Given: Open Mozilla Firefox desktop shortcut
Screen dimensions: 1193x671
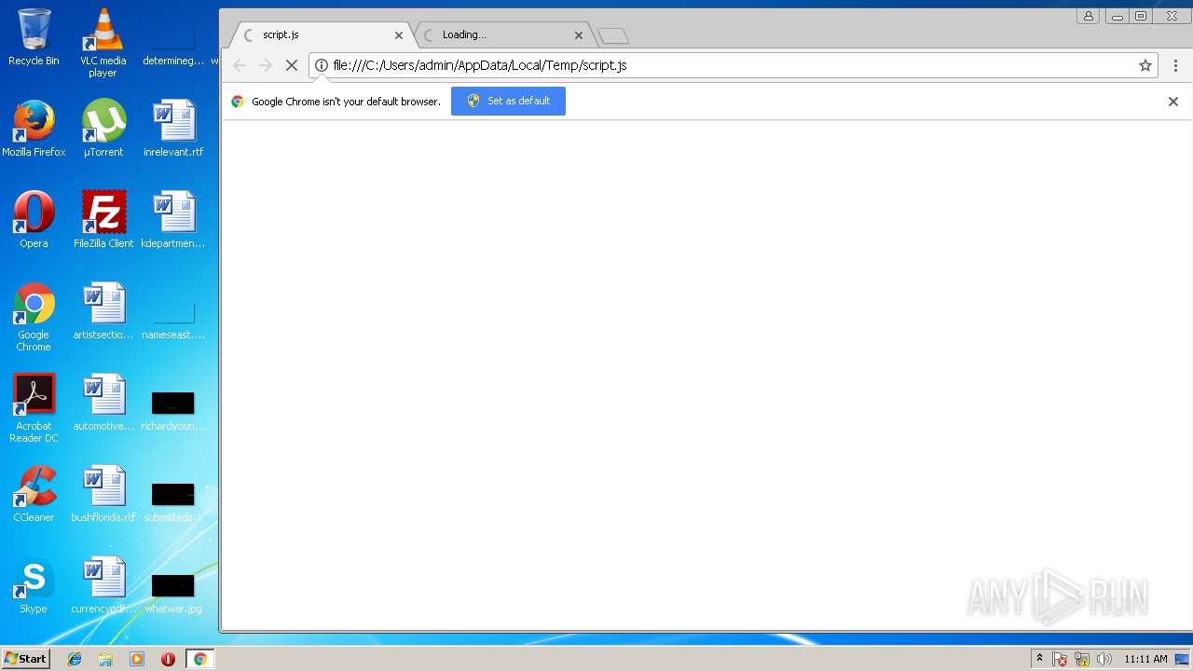Looking at the screenshot, I should click(x=34, y=129).
